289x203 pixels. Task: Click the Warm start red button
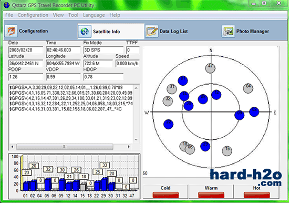211,195
